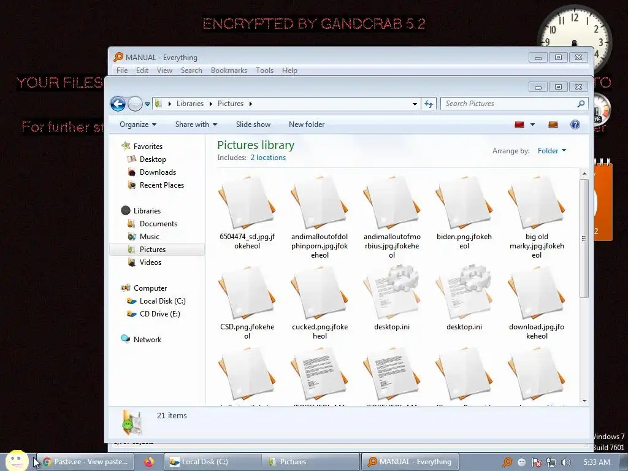Screen dimensions: 628x471
Task: Click the Everything search tray icon
Action: pyautogui.click(x=507, y=462)
